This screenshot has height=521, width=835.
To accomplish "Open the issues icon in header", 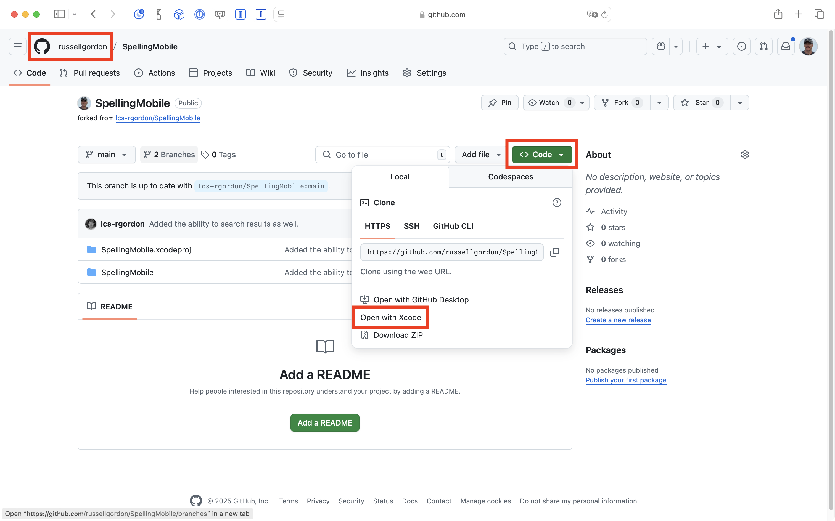I will coord(741,47).
